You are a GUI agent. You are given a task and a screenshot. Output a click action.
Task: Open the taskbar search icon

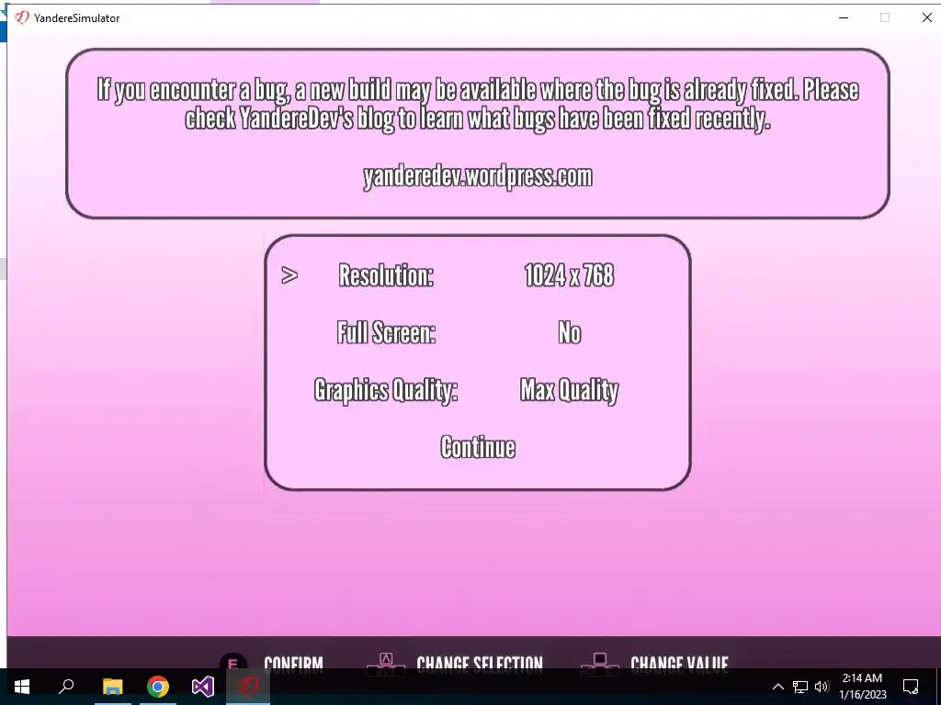click(x=66, y=687)
